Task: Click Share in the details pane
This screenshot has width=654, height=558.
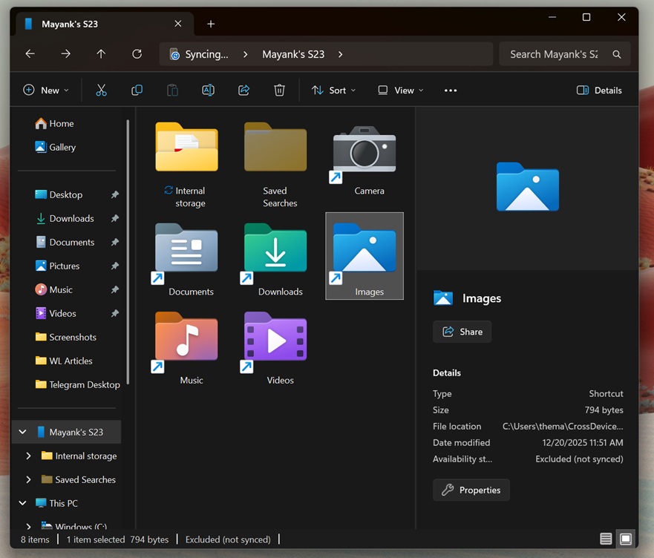Action: click(x=462, y=332)
